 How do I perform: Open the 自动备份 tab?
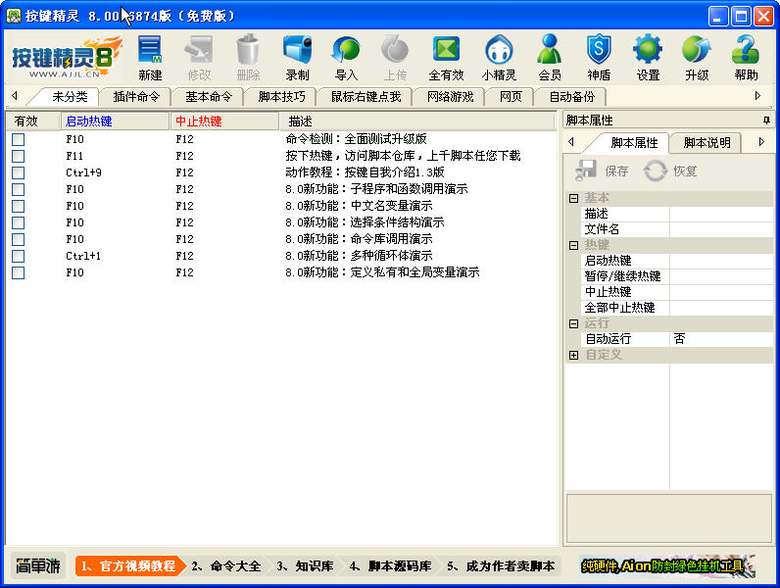571,96
